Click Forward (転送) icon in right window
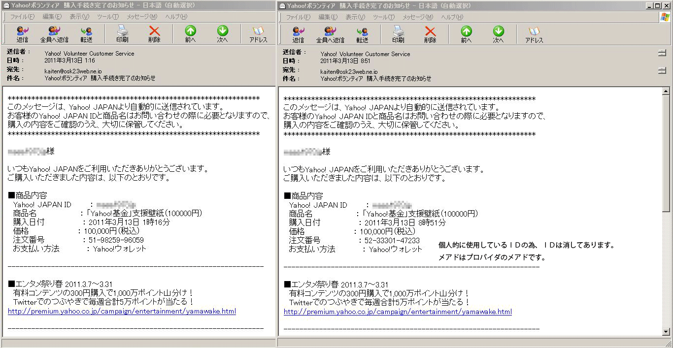Image resolution: width=673 pixels, height=348 pixels. [x=362, y=34]
